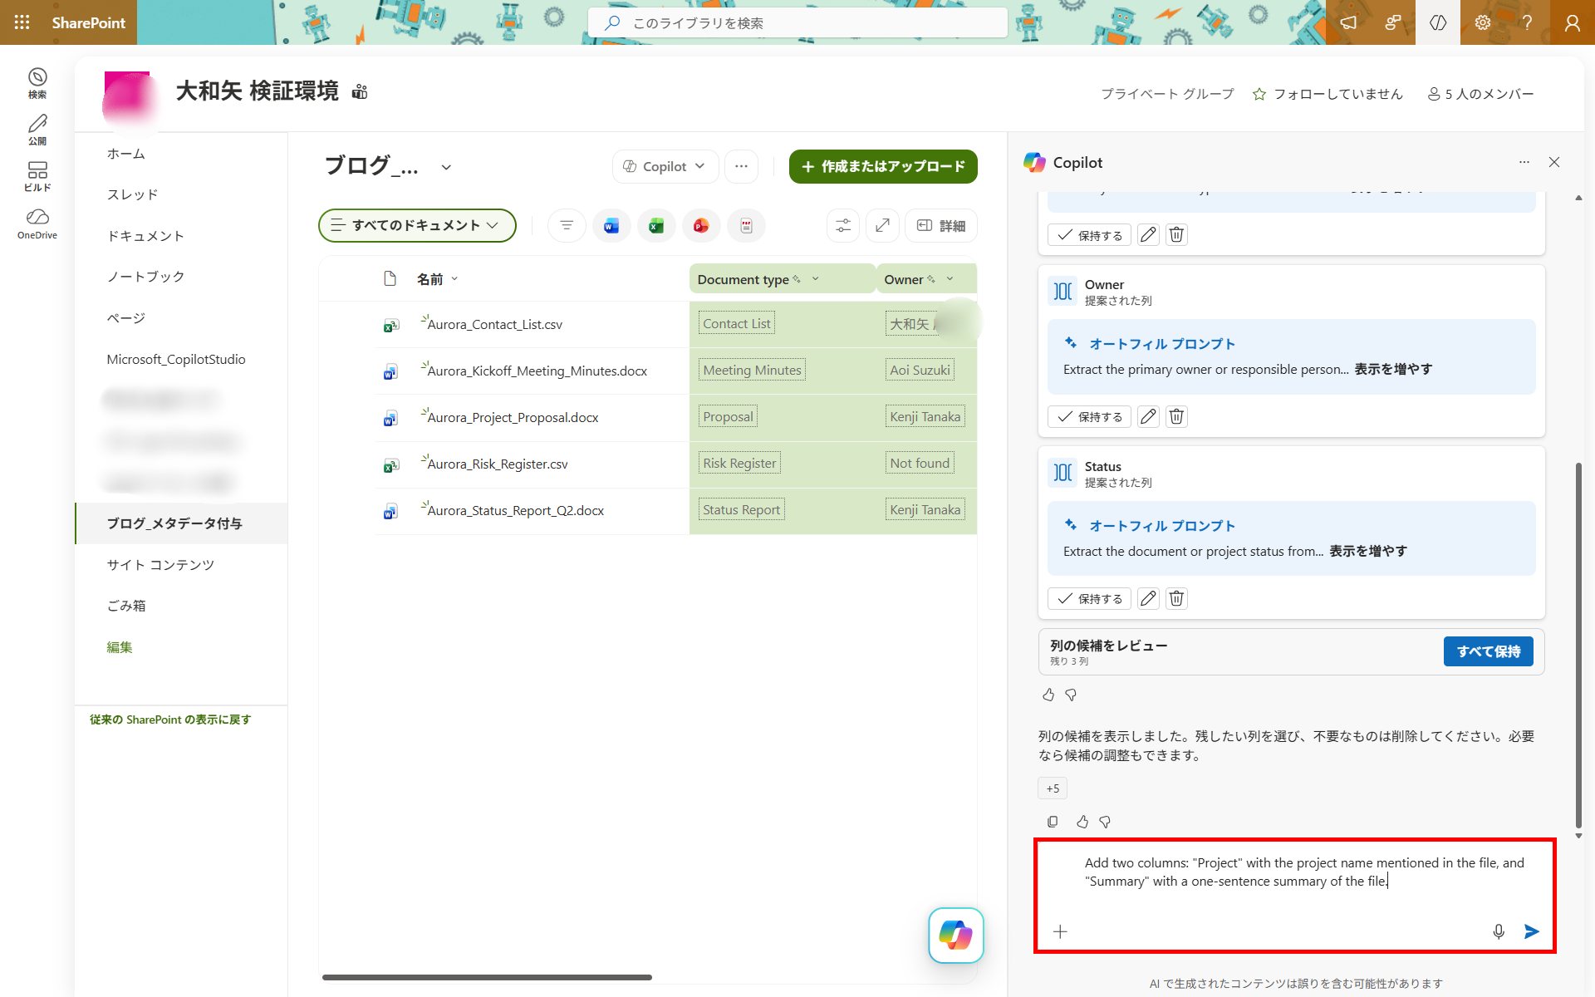Open ページ in site navigation
The width and height of the screenshot is (1595, 997).
[125, 318]
